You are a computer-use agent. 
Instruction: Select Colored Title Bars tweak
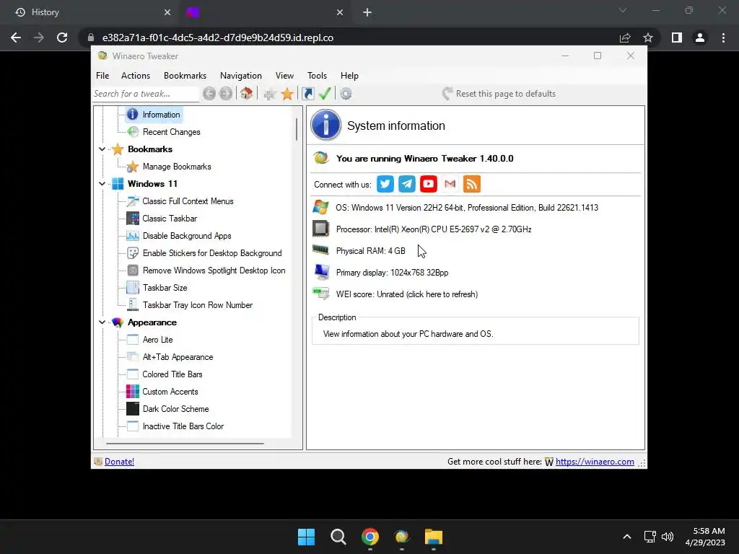tap(172, 374)
